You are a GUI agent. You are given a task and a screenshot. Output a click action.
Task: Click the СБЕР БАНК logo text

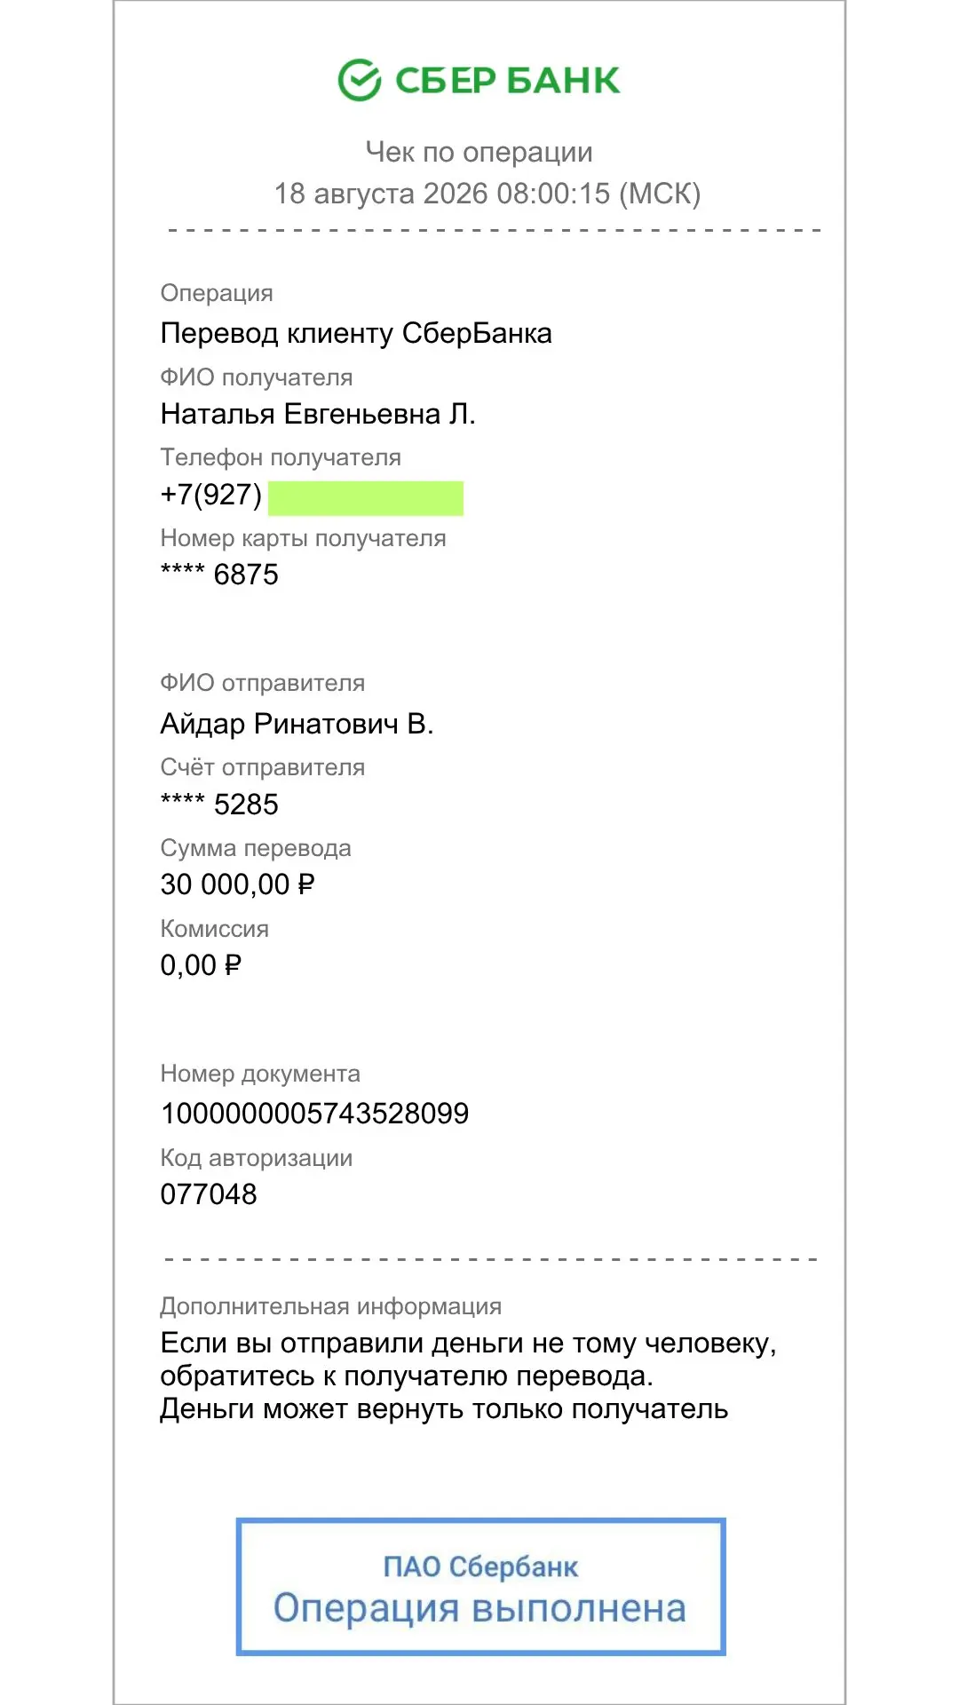tap(507, 81)
